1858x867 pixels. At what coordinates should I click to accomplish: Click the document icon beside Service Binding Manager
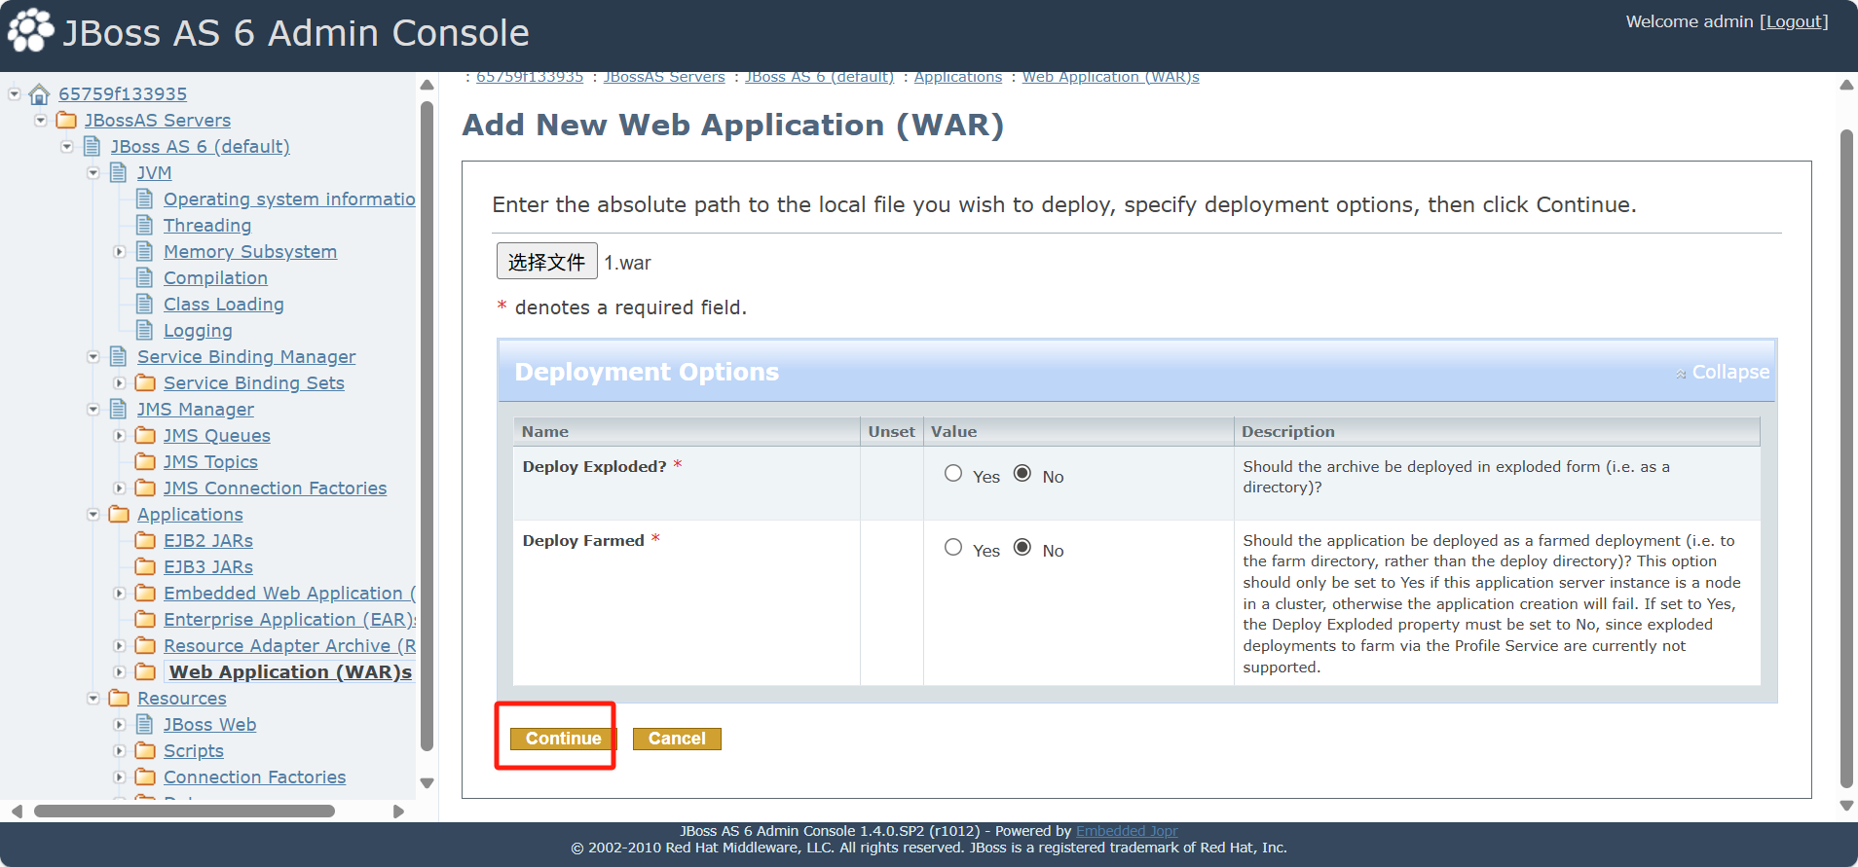pos(118,356)
